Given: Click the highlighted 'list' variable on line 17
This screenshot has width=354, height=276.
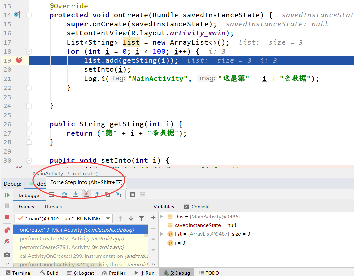Looking at the screenshot, I should coord(131,42).
